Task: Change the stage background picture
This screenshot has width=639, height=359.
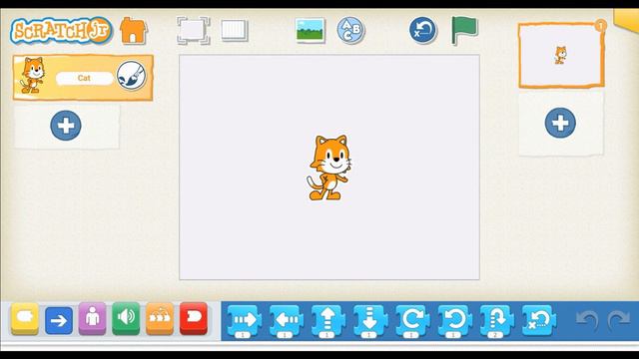Action: point(311,30)
